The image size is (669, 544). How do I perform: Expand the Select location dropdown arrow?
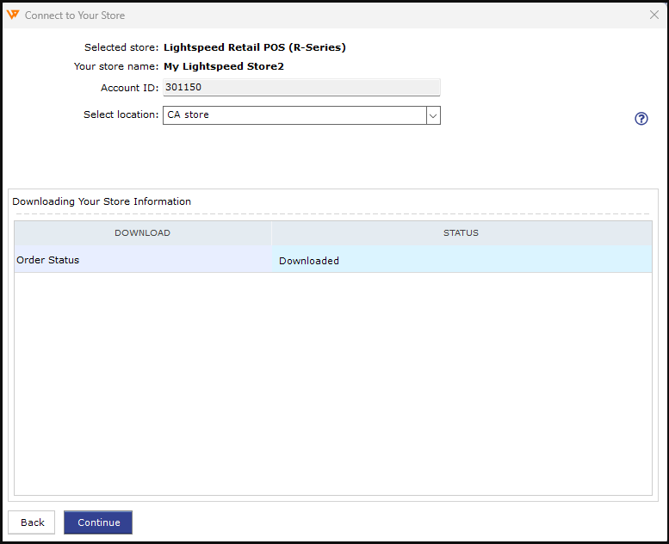pyautogui.click(x=433, y=115)
